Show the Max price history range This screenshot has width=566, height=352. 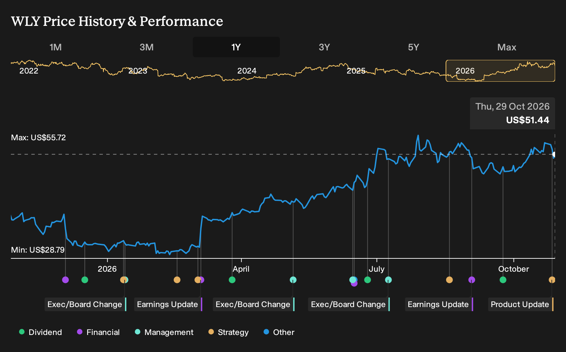pos(507,47)
